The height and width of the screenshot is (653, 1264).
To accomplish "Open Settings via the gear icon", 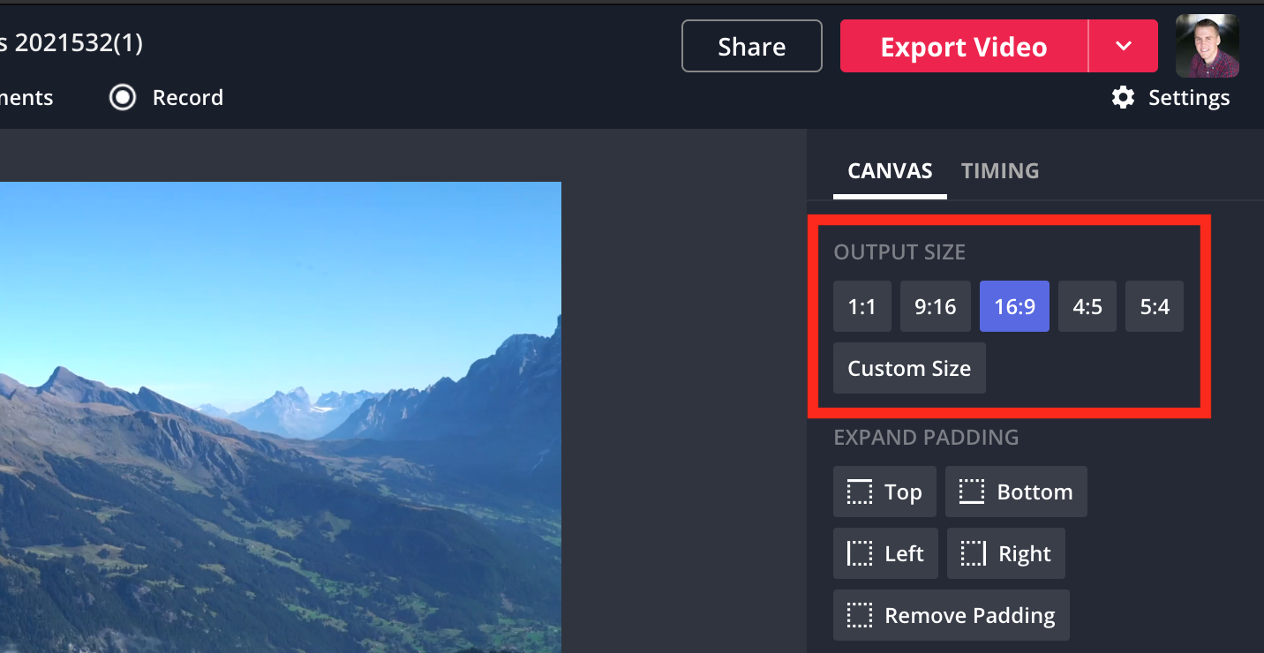I will click(1123, 97).
